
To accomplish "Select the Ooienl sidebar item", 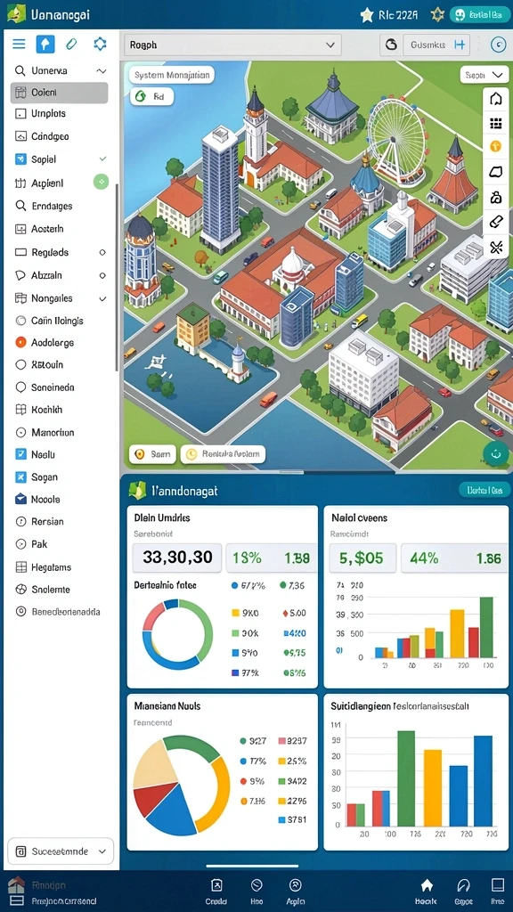I will (60, 93).
